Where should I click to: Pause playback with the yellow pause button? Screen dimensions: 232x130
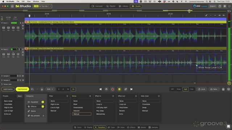coord(119,89)
